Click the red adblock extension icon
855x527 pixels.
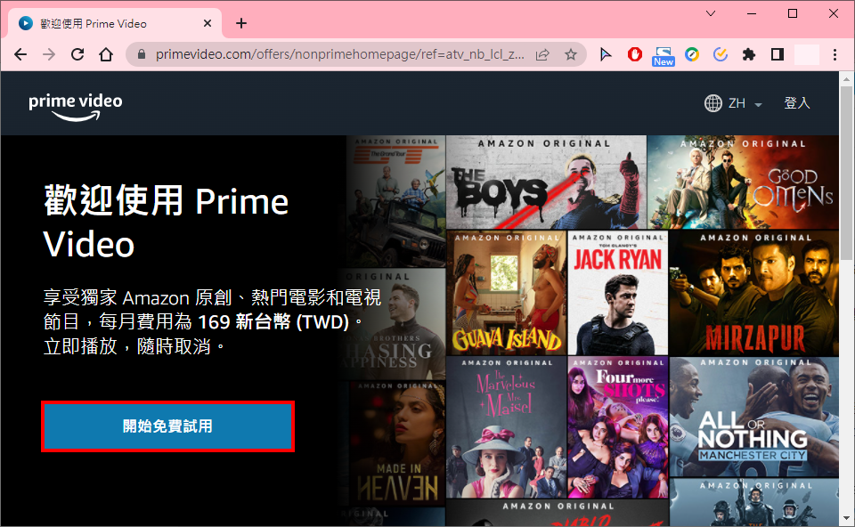coord(635,54)
